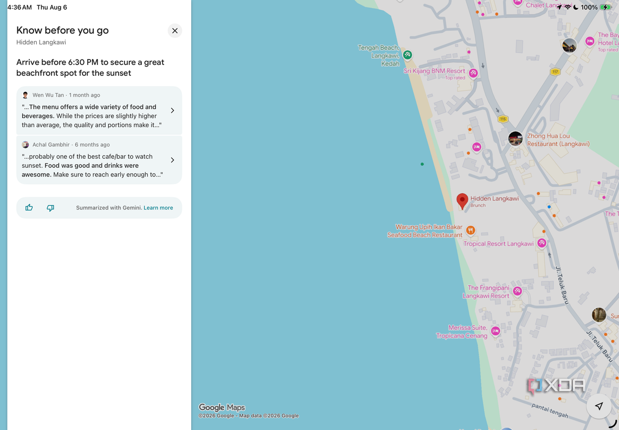Click Hidden Langkawi map label
Image resolution: width=619 pixels, height=430 pixels.
(x=494, y=199)
